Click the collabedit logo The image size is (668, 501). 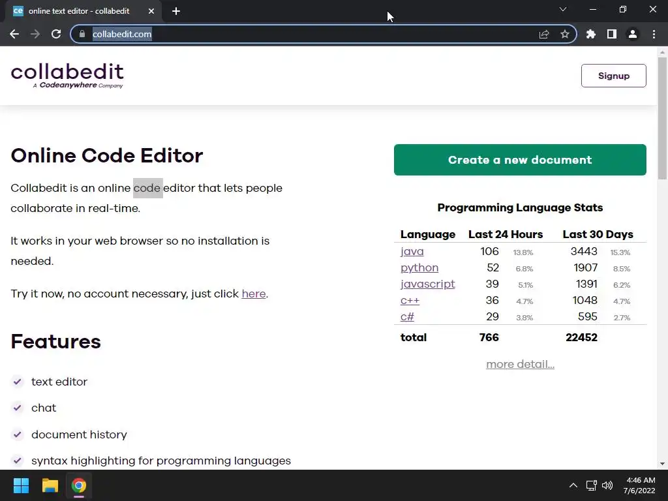(x=67, y=76)
